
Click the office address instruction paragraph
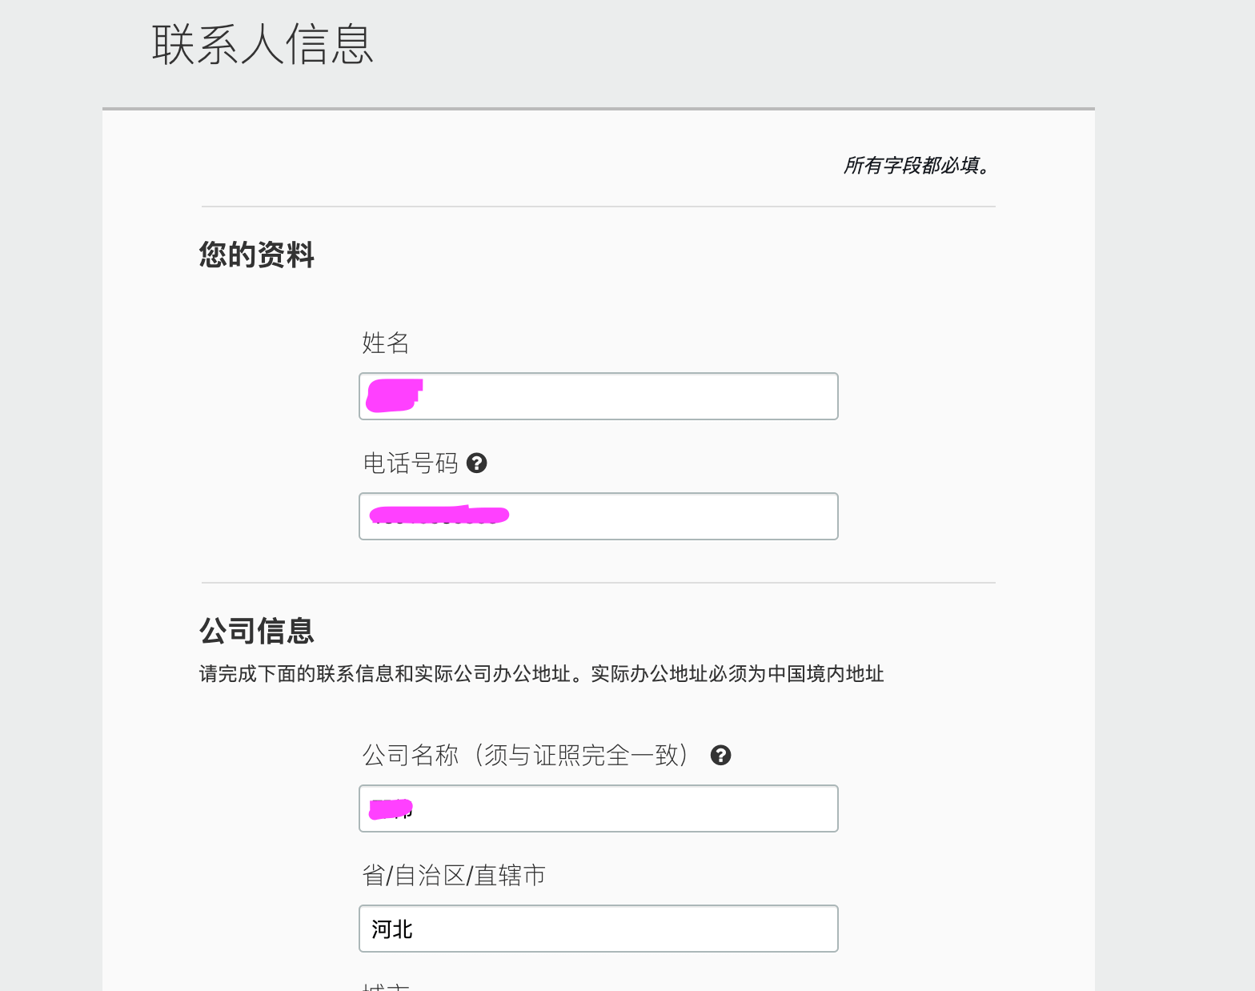541,674
